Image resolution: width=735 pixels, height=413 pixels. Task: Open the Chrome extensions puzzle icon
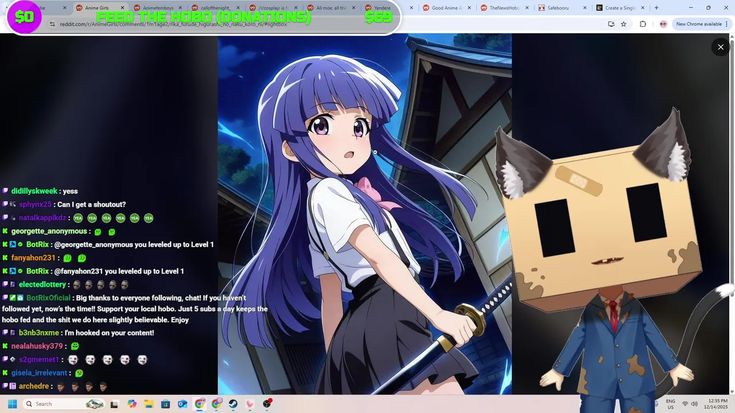click(x=643, y=24)
